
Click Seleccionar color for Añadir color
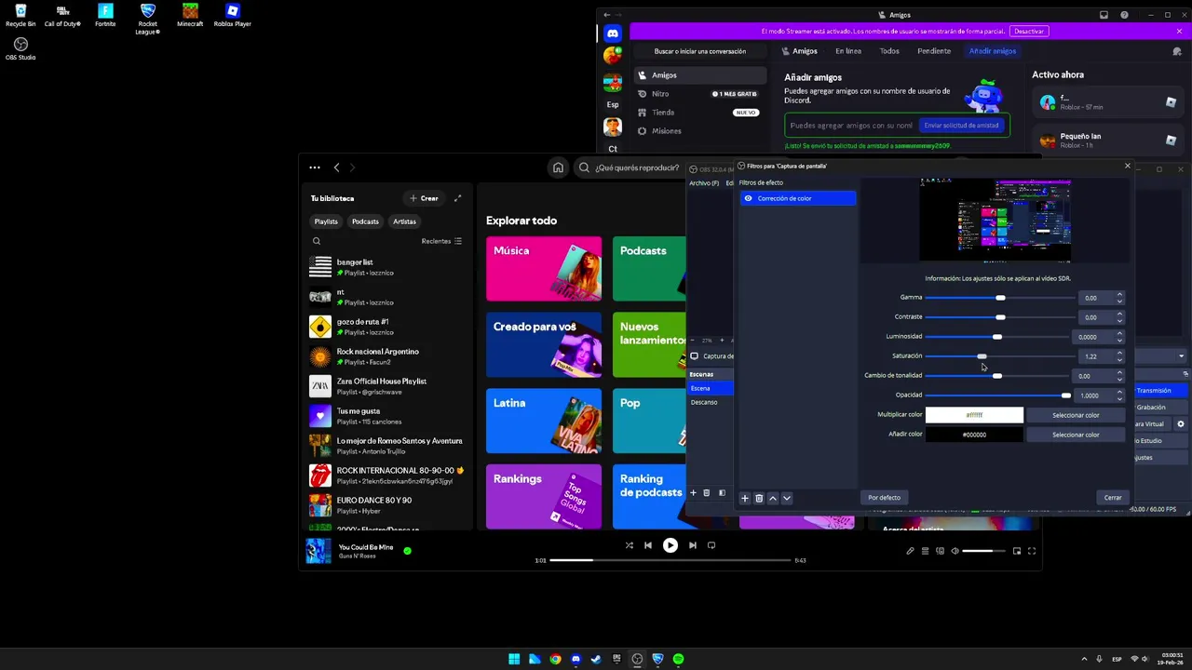(1076, 435)
